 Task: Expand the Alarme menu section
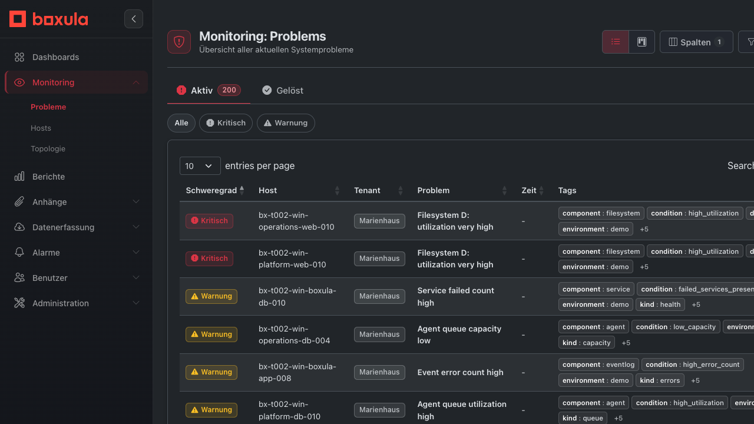[x=136, y=253]
